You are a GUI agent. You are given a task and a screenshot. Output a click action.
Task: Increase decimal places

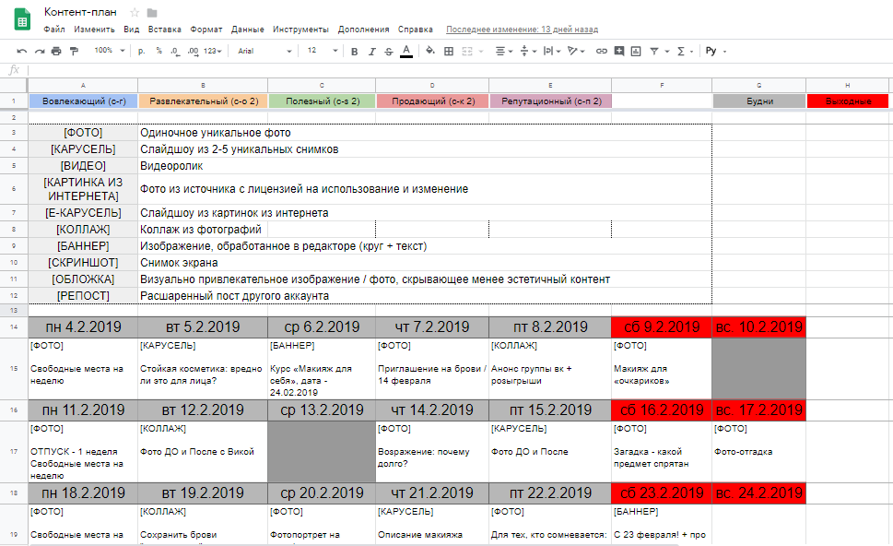(193, 52)
